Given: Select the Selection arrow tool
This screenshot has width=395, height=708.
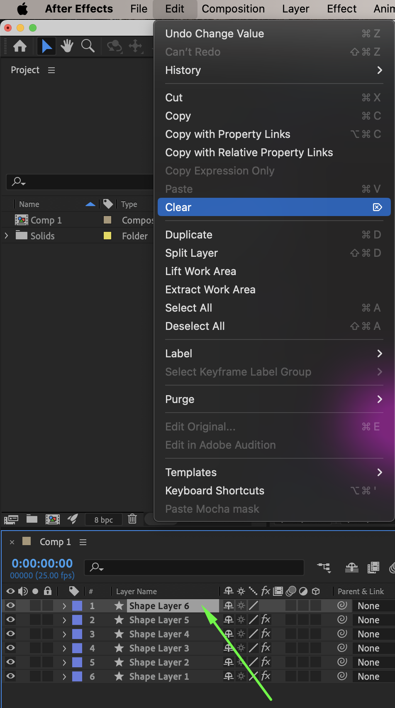Looking at the screenshot, I should [x=47, y=46].
